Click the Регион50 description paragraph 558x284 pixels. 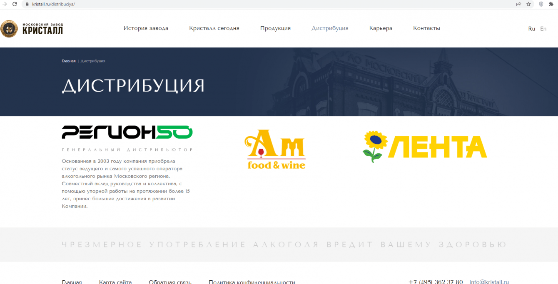click(126, 183)
